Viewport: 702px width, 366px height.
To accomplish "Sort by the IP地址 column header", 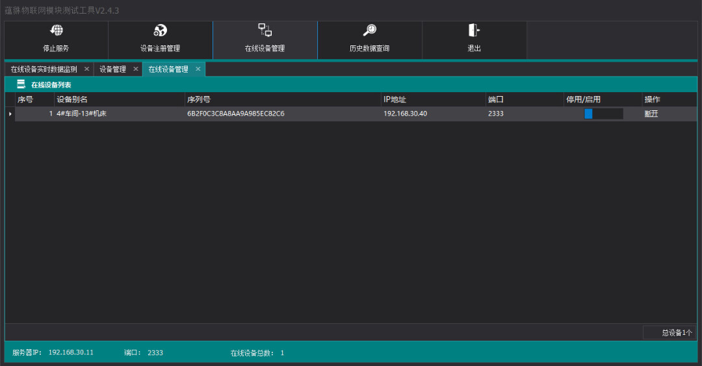I will pyautogui.click(x=395, y=99).
